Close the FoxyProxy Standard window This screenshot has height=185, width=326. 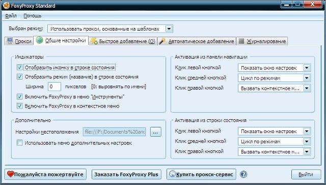312,4
